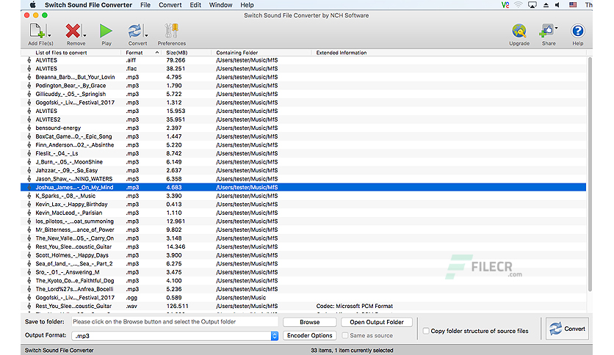The height and width of the screenshot is (355, 614).
Task: Open the Apple menu
Action: click(33, 4)
